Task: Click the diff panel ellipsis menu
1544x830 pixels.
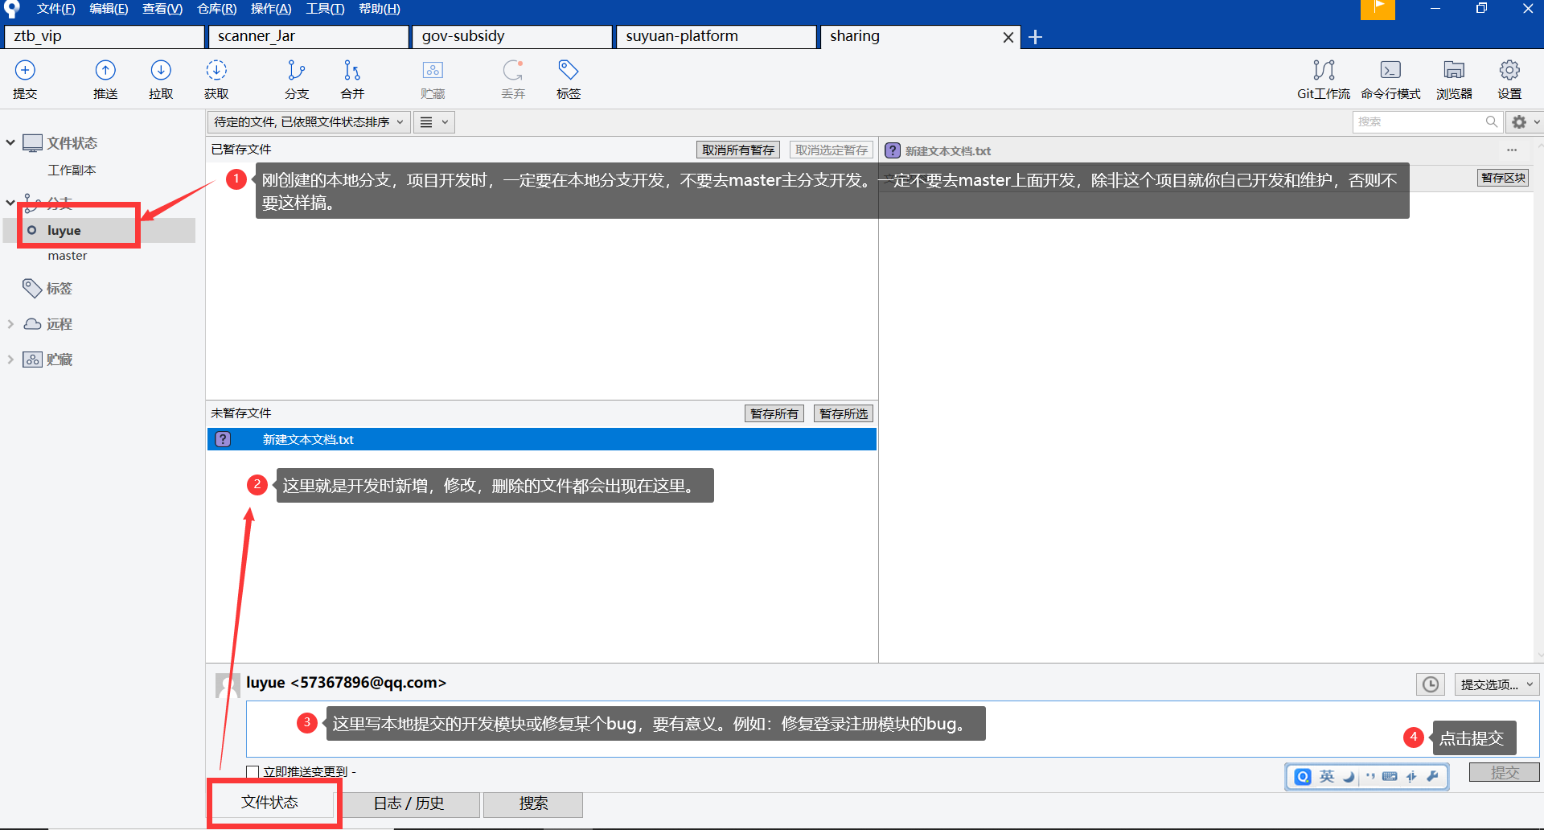Action: [1512, 150]
